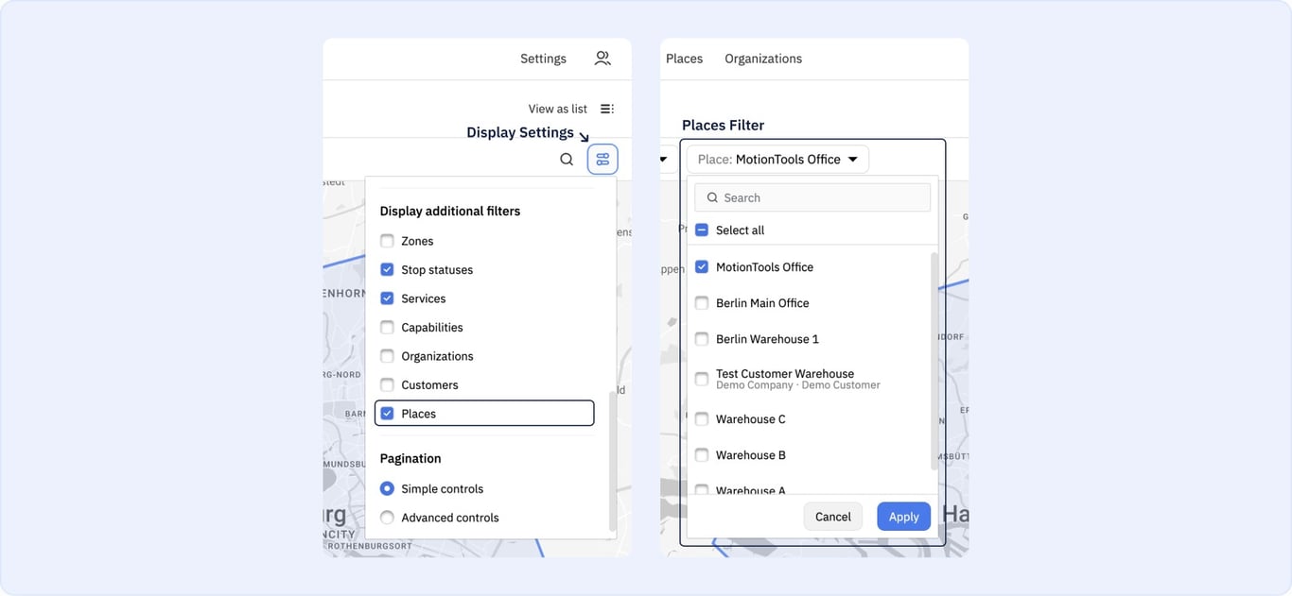Click the places list scrollbar

click(x=934, y=361)
